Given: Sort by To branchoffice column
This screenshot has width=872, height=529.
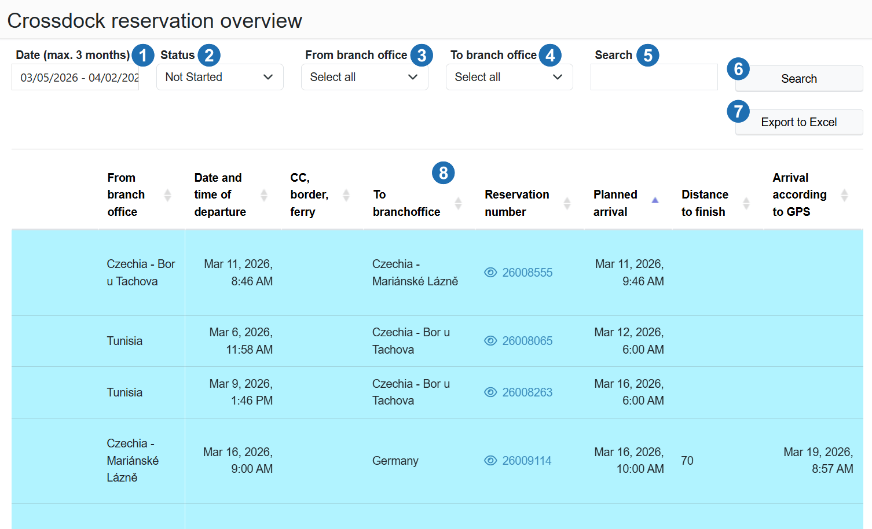Looking at the screenshot, I should click(458, 203).
